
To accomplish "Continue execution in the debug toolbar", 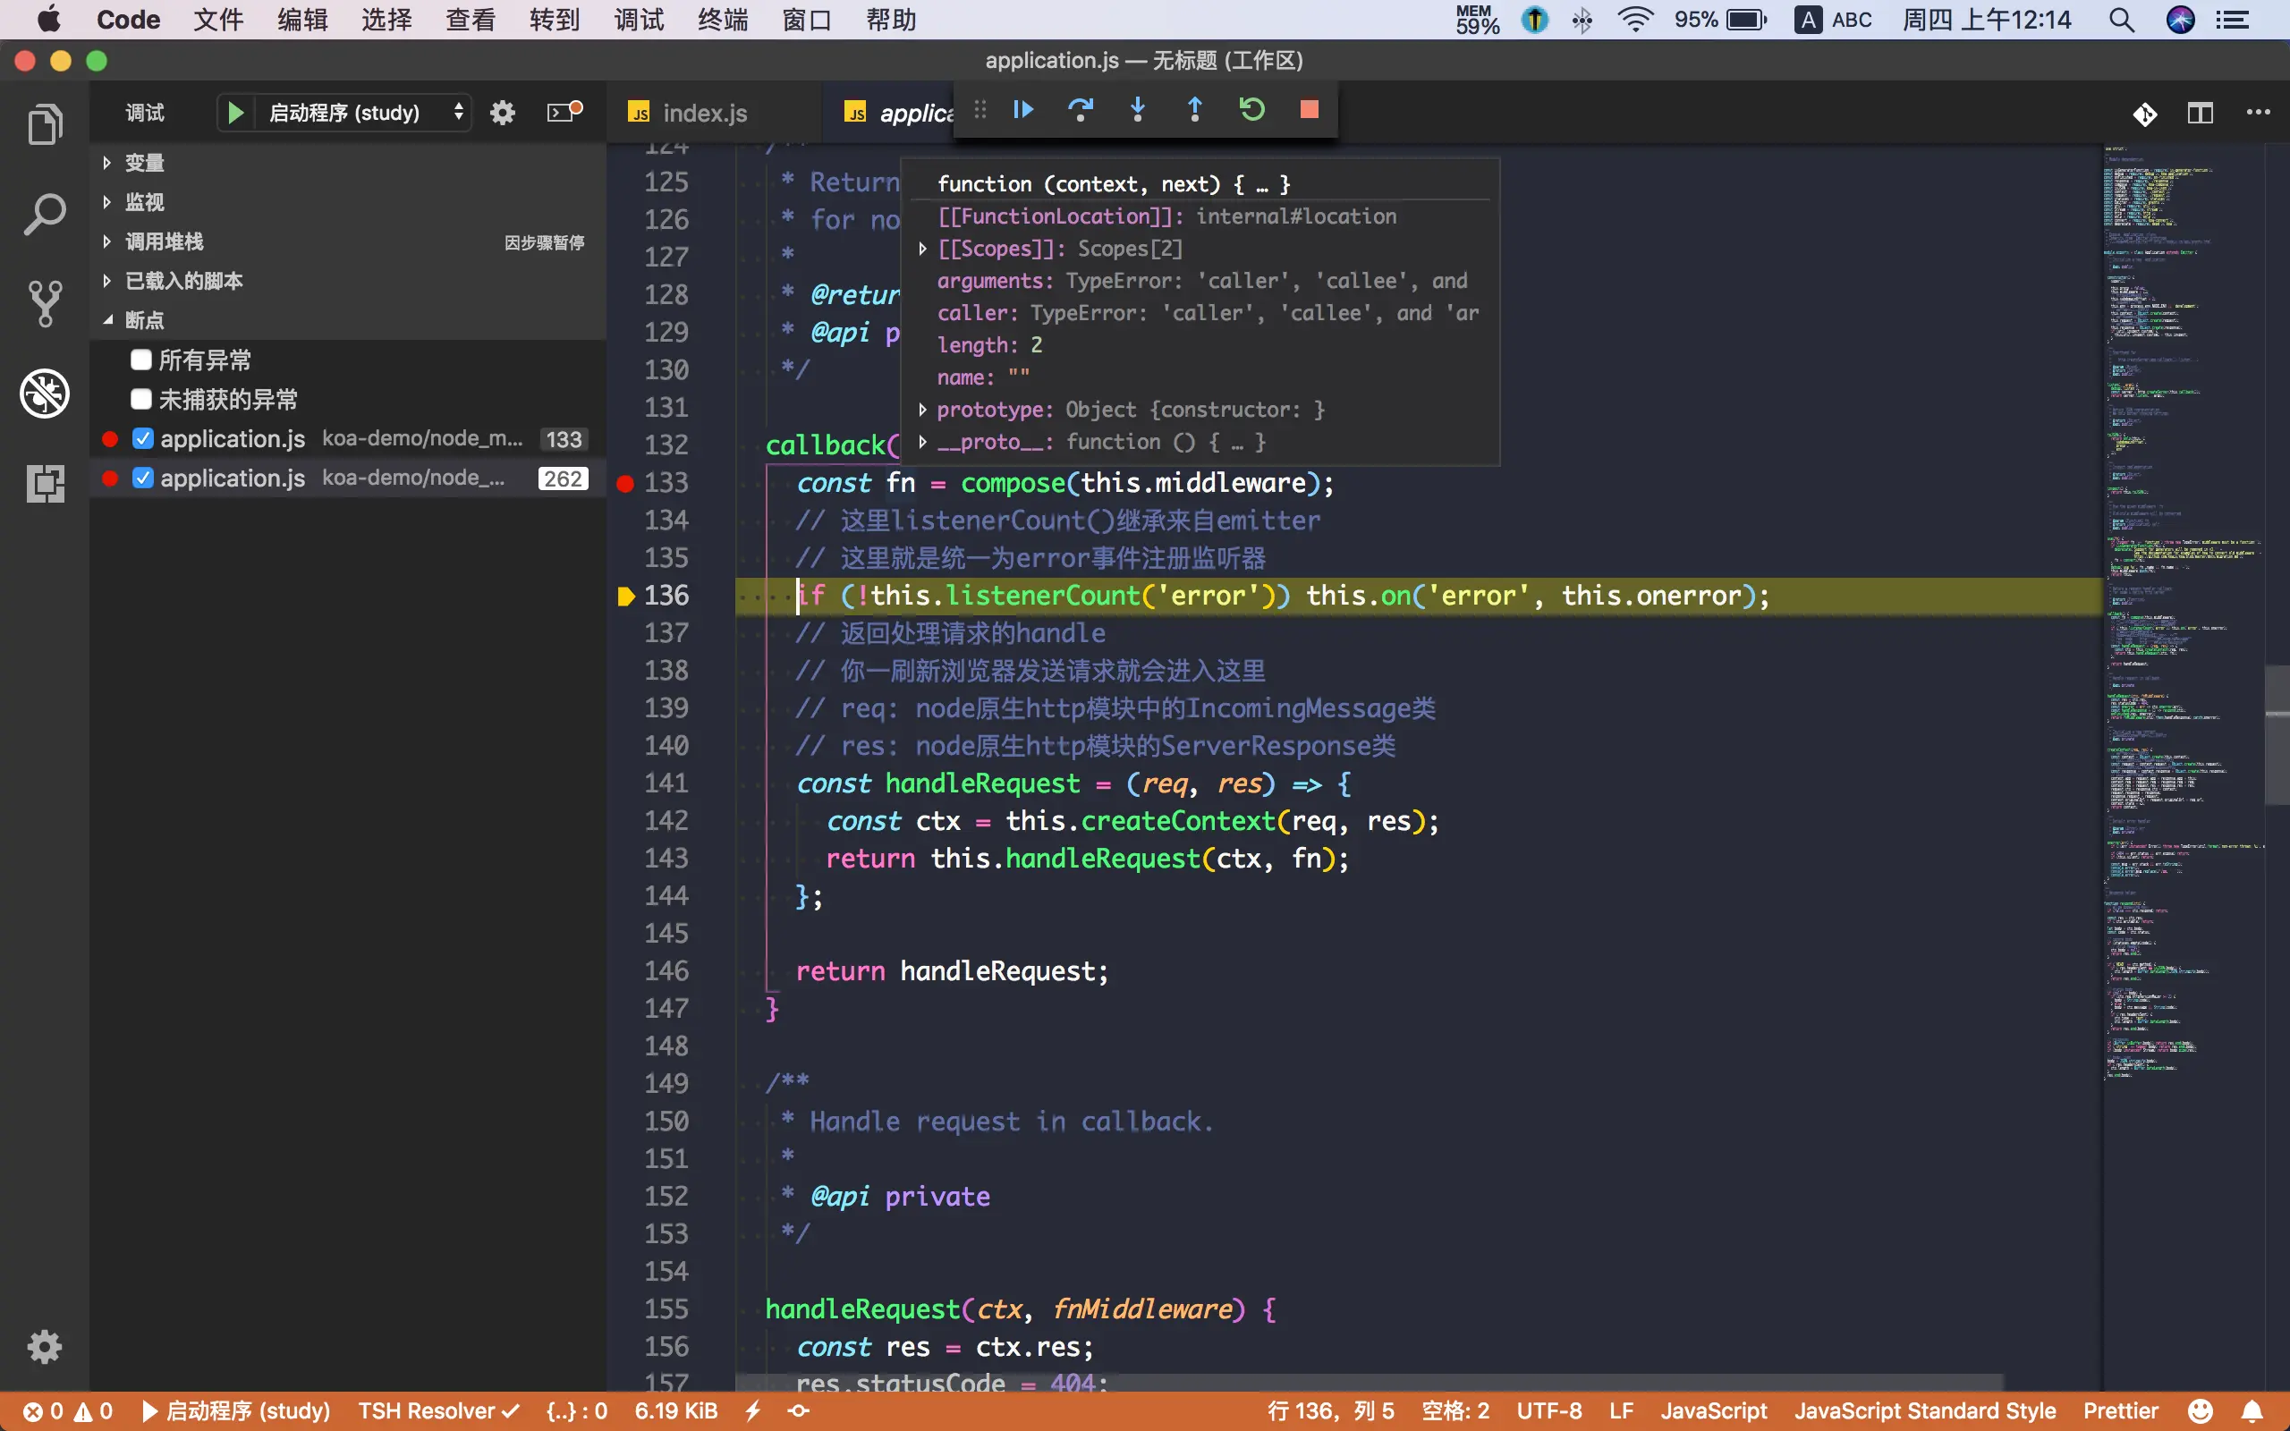I will tap(1023, 110).
